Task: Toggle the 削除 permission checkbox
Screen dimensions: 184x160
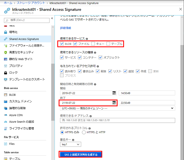Action: click(x=98, y=71)
